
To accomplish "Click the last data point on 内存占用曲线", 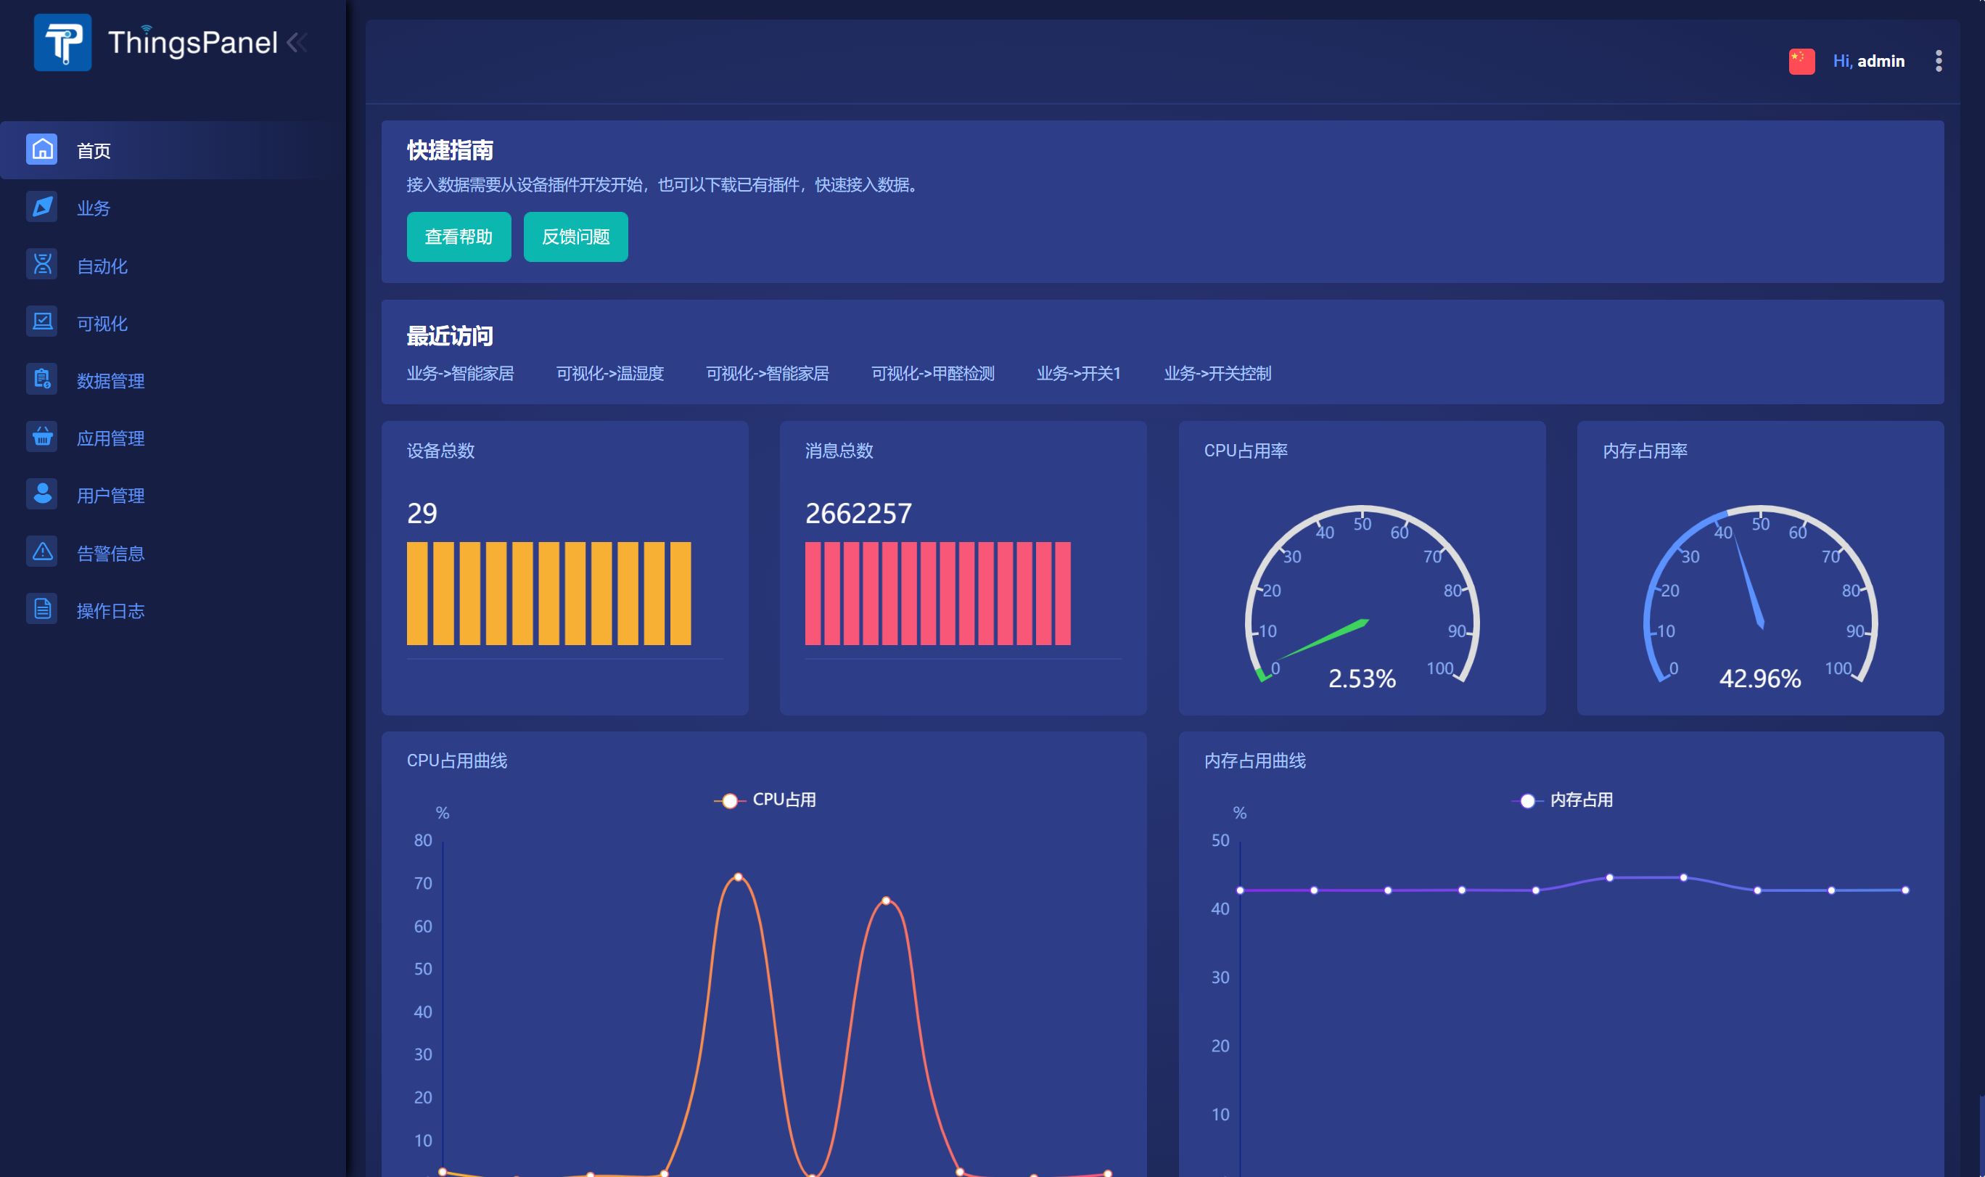I will coord(1906,890).
